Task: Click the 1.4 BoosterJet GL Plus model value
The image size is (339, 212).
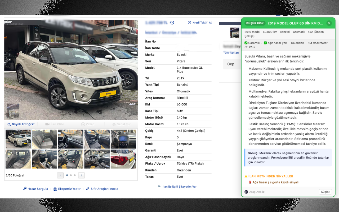Action: [190, 70]
